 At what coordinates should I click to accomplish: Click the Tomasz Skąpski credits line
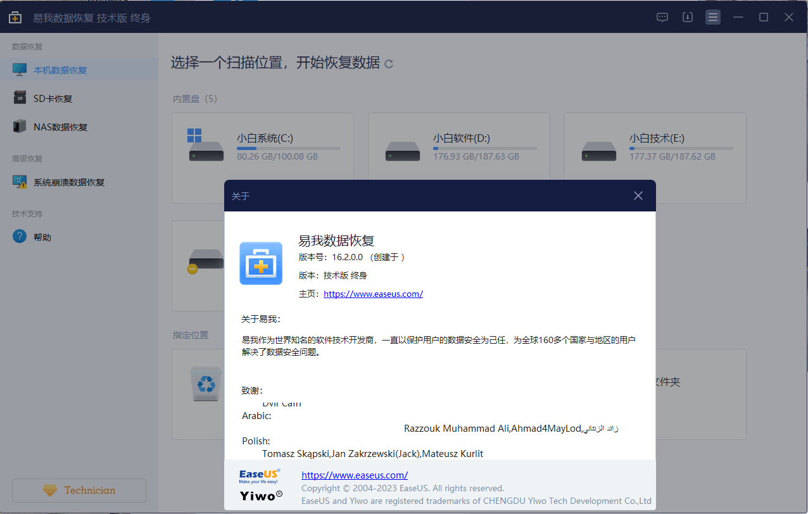tap(373, 453)
